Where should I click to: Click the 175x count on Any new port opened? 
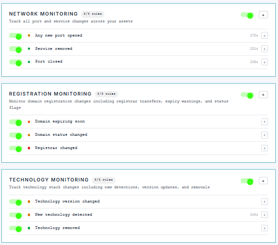pos(254,35)
